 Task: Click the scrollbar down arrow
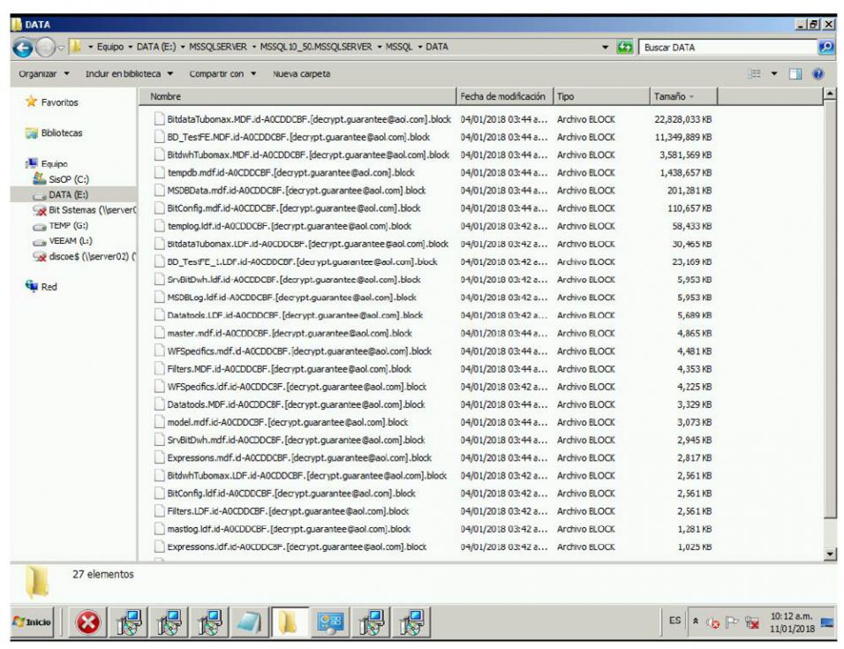click(830, 554)
